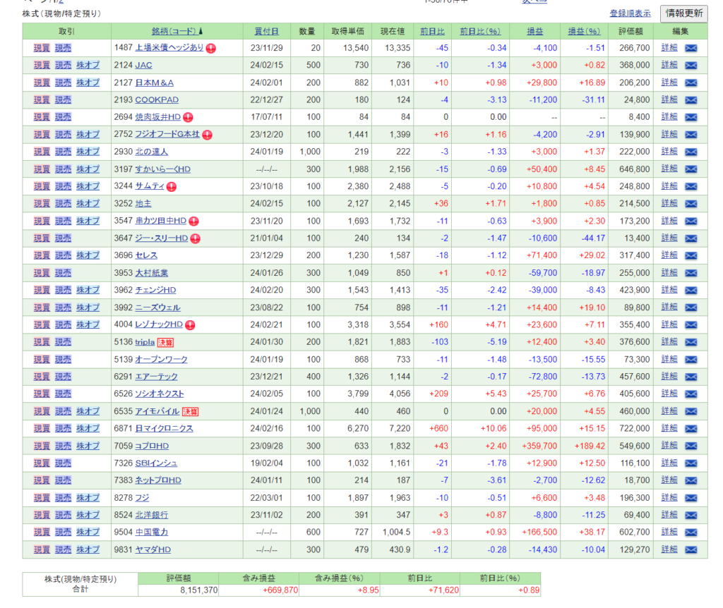This screenshot has height=608, width=723.
Task: Open the 日マイクロニクス stock name link
Action: tap(164, 428)
